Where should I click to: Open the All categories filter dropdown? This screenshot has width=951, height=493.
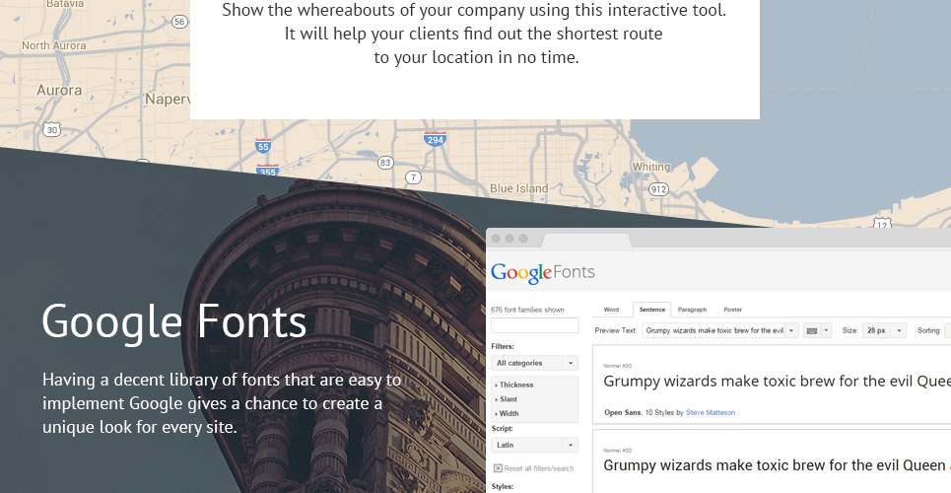[534, 363]
